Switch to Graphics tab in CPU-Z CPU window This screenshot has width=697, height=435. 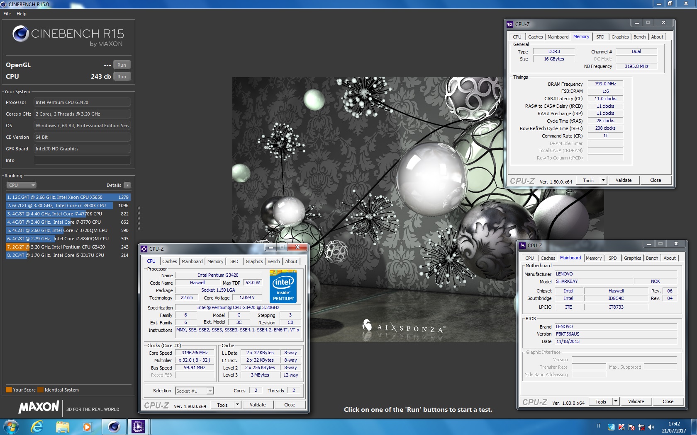click(254, 261)
